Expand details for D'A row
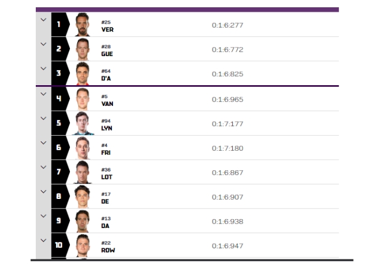Image resolution: width=386 pixels, height=269 pixels. coord(43,68)
